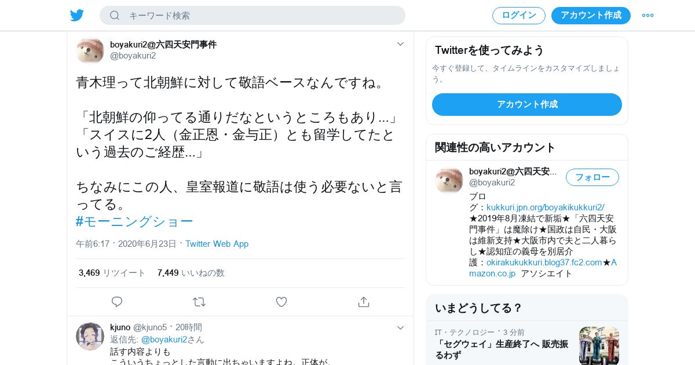
Task: Open the セグウェイ生産終了 trending story
Action: (x=502, y=349)
